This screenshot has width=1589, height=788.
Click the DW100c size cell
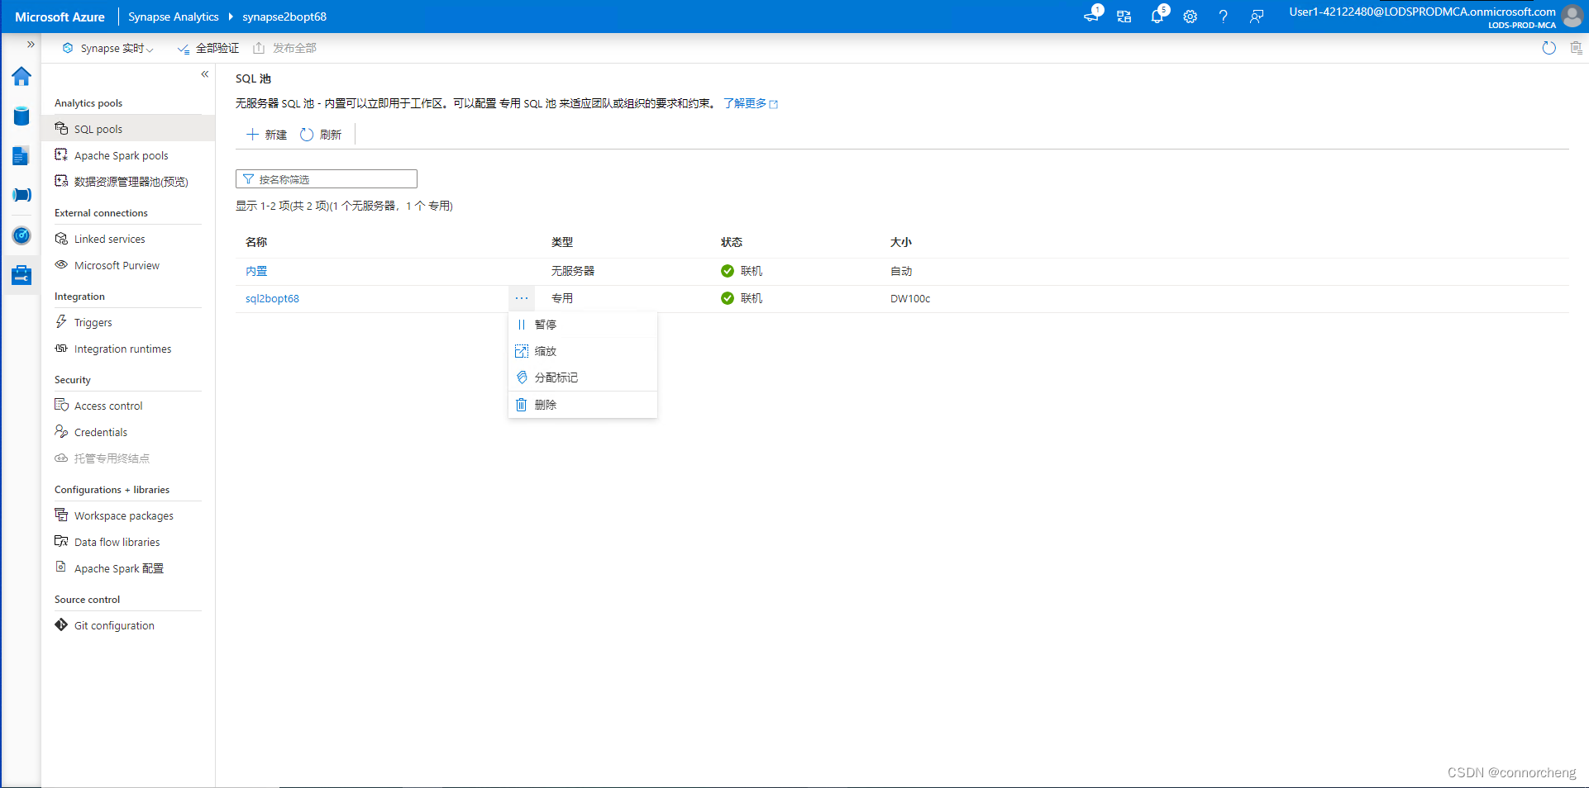point(910,298)
